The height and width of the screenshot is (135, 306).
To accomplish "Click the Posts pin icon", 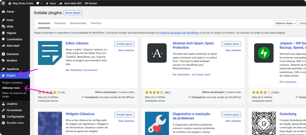I will pyautogui.click(x=3, y=20).
